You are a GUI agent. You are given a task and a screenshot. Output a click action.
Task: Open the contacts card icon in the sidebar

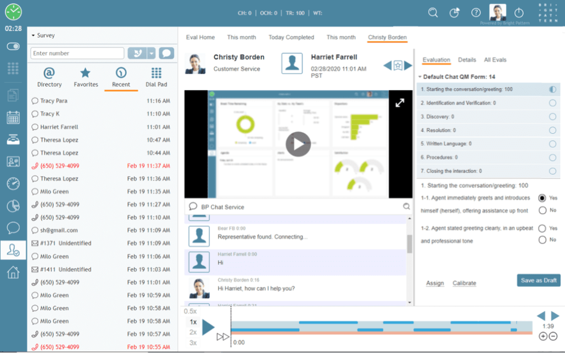(x=13, y=161)
